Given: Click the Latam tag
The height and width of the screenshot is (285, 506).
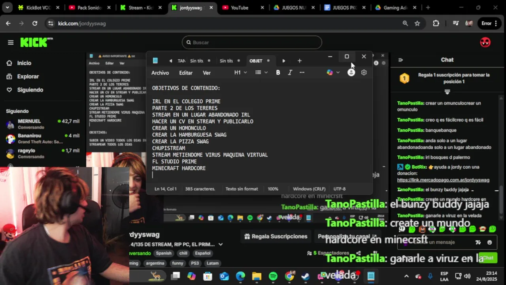Looking at the screenshot, I should click(212, 263).
